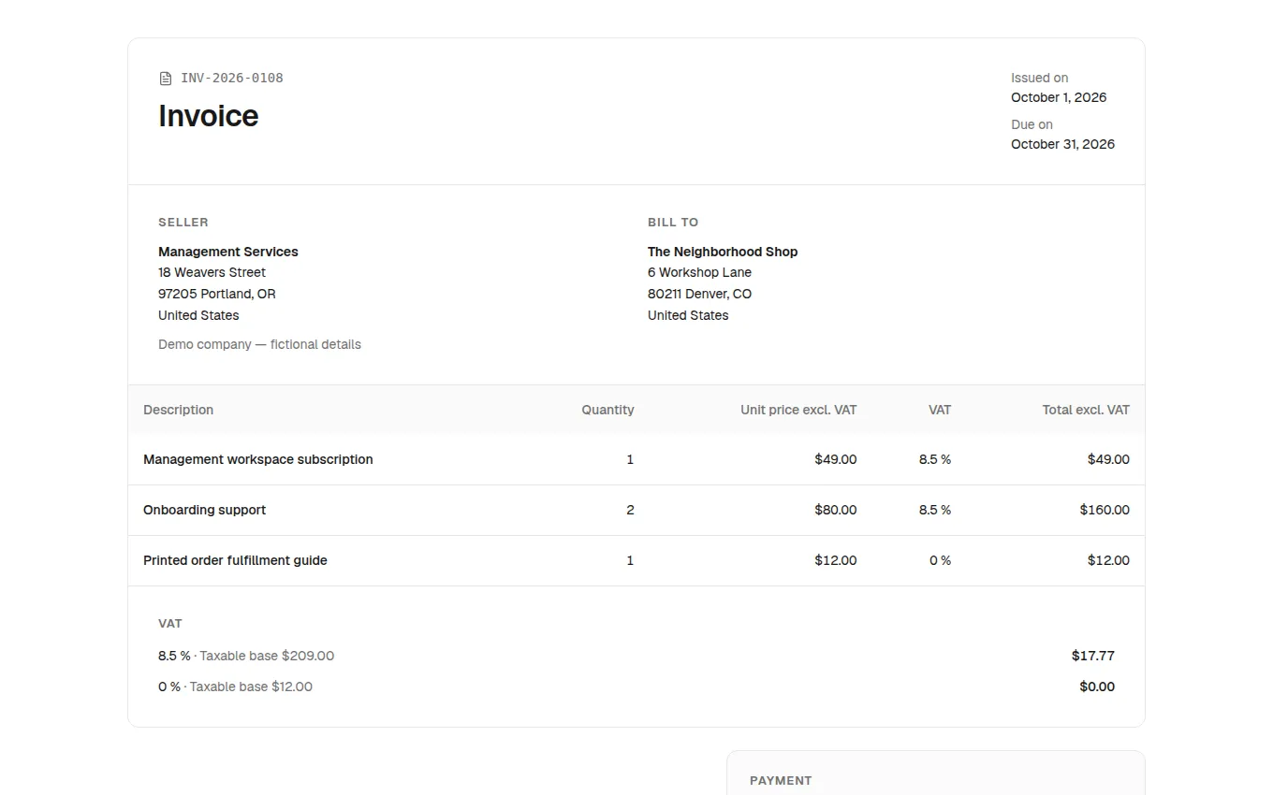Click the $0.00 VAT amount

click(1097, 687)
